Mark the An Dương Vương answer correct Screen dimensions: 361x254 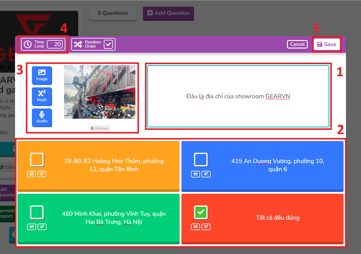[201, 160]
